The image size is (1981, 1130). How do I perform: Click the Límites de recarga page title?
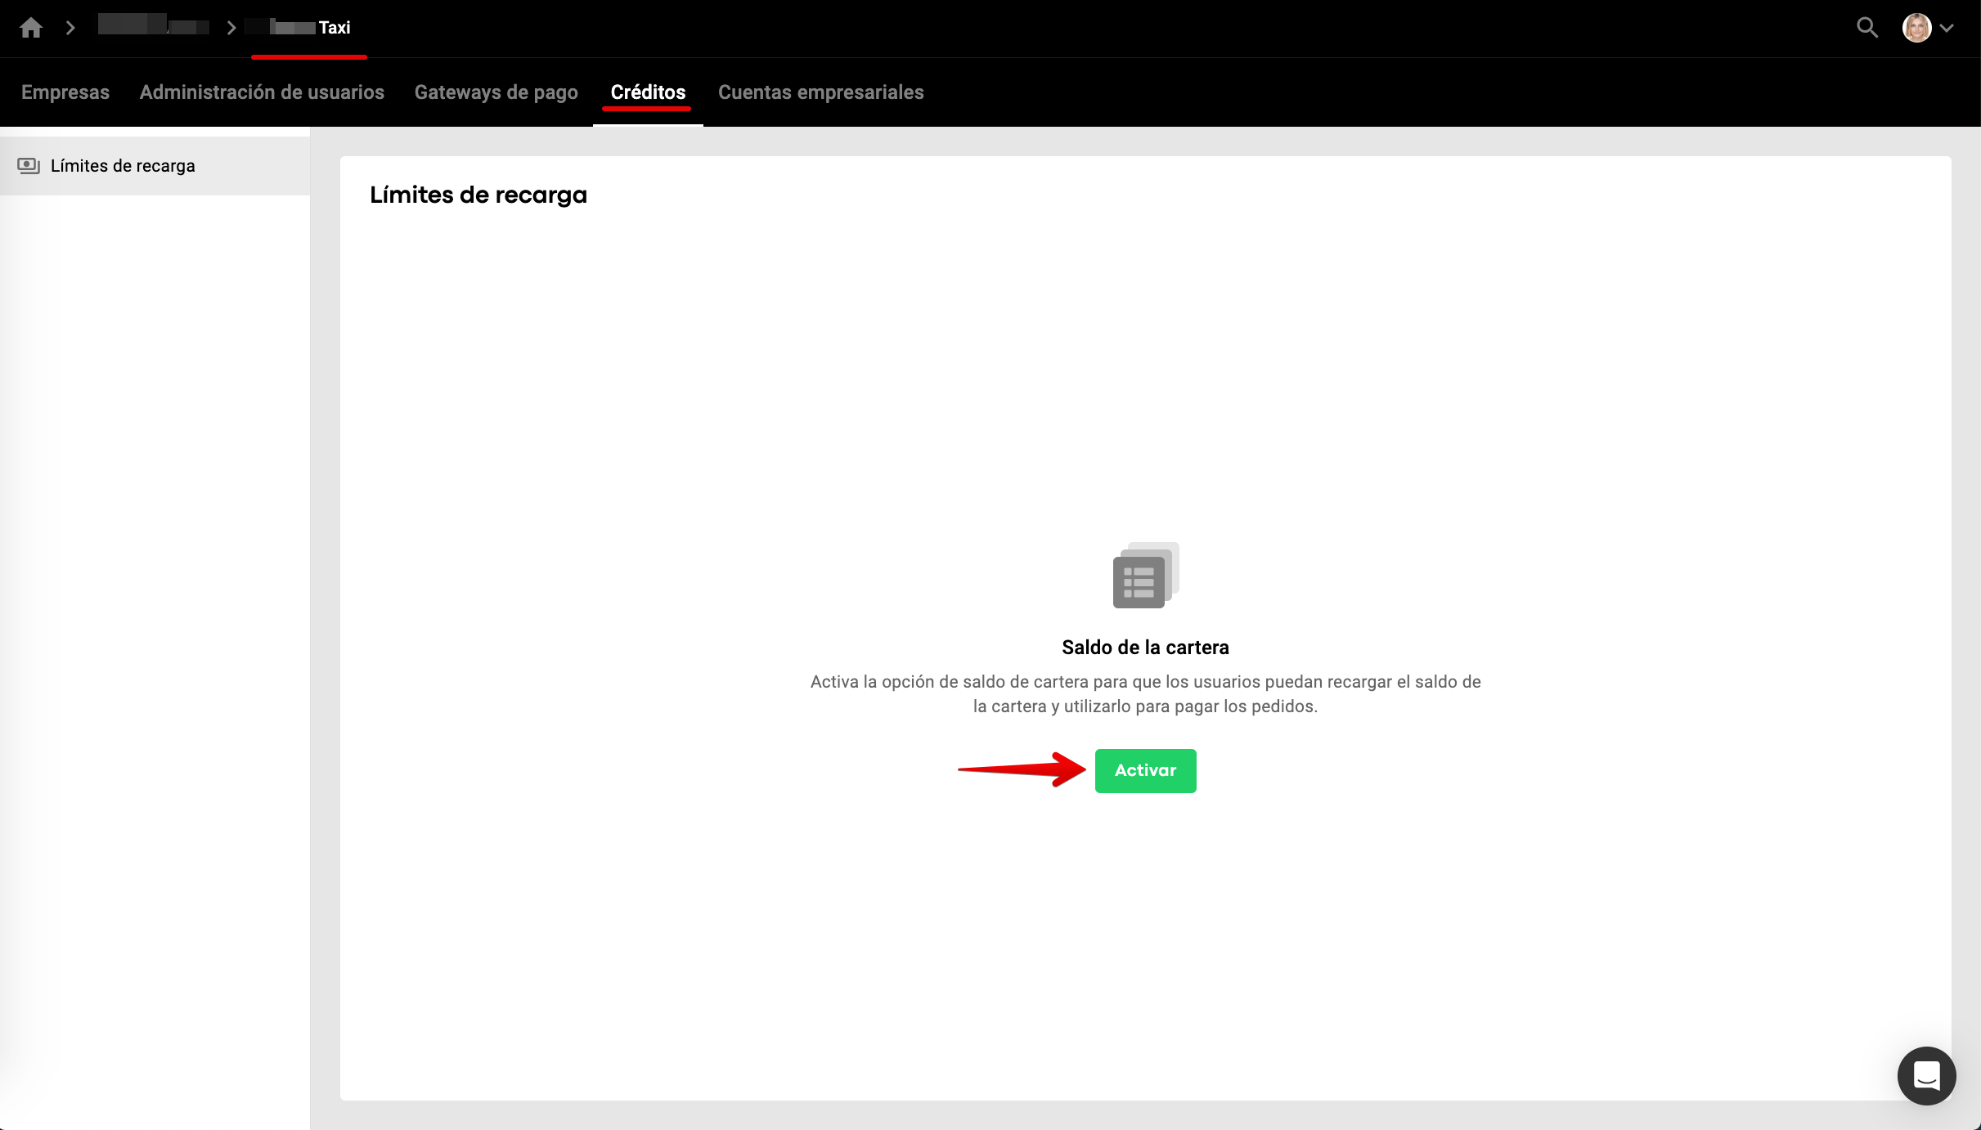[x=478, y=195]
